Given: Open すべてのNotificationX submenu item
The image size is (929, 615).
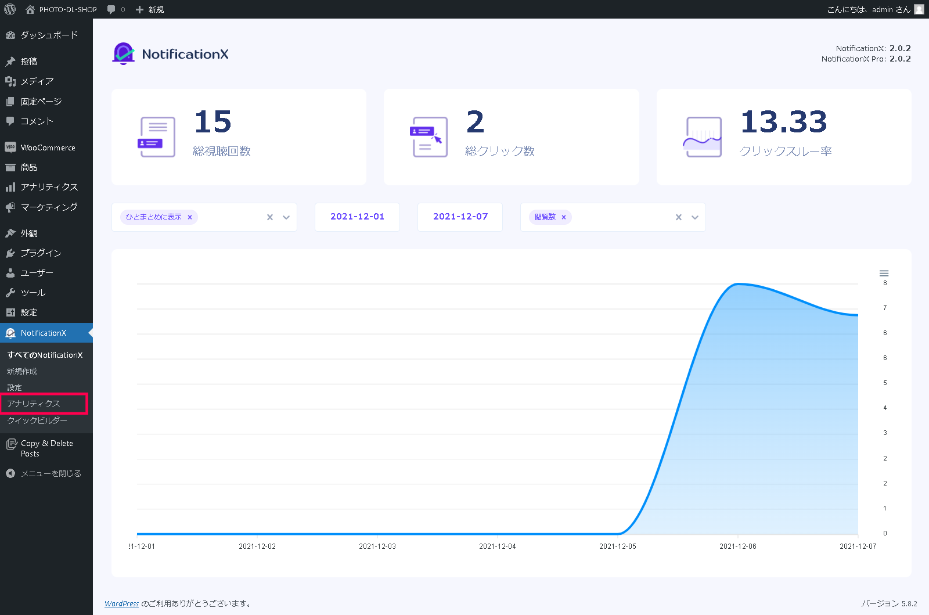Looking at the screenshot, I should tap(45, 355).
